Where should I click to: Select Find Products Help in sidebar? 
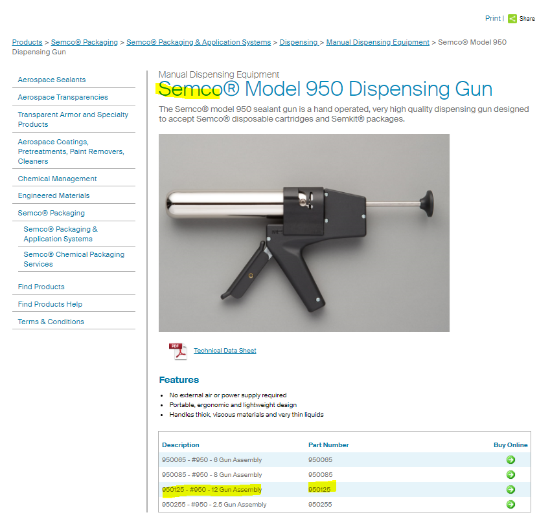pos(50,304)
